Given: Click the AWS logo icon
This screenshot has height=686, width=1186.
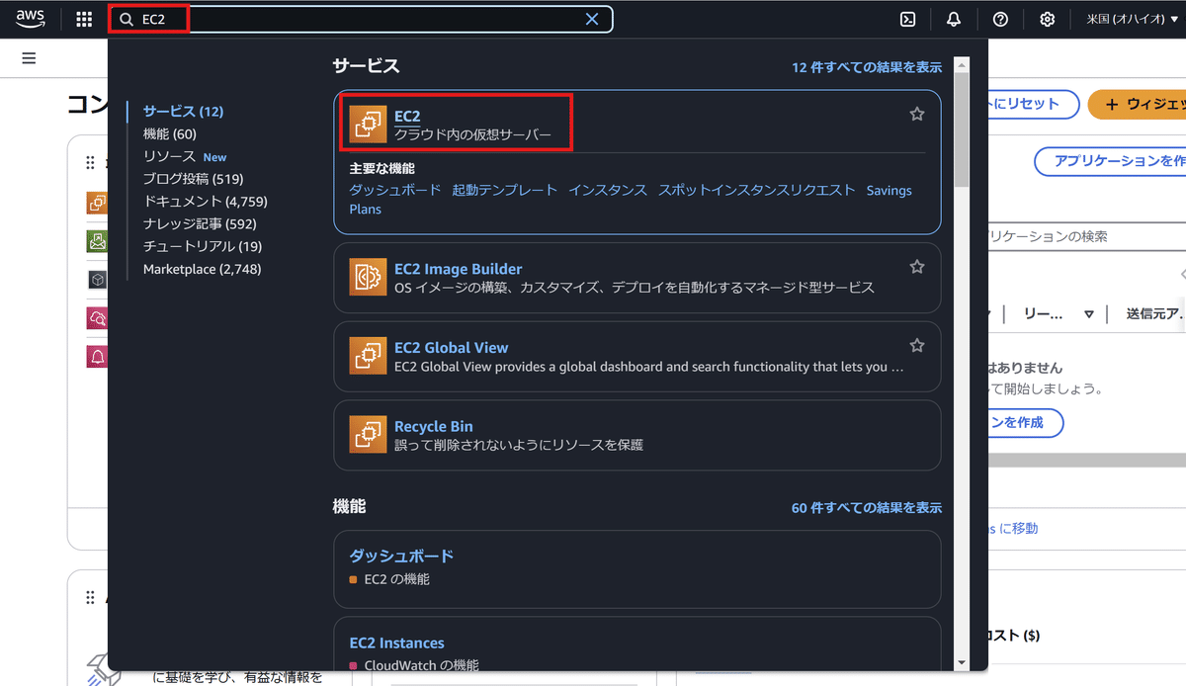Looking at the screenshot, I should pos(30,18).
